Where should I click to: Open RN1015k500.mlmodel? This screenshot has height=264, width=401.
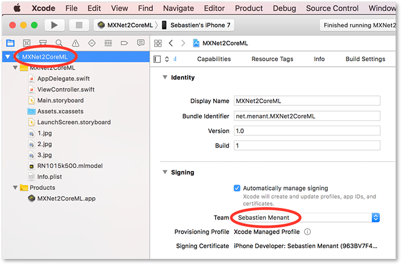(70, 166)
